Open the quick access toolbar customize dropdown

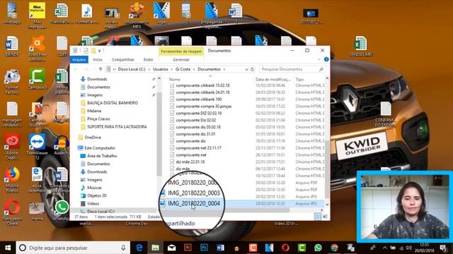click(x=99, y=51)
